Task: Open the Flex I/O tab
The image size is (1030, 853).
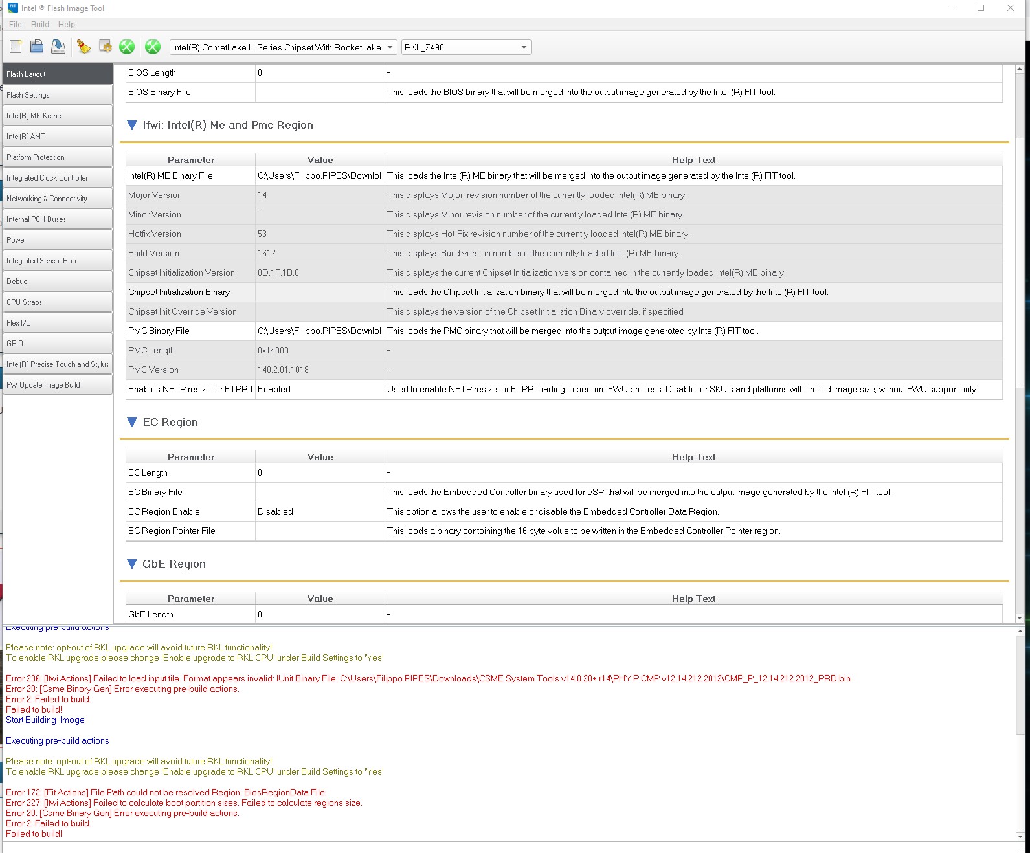Action: [58, 323]
